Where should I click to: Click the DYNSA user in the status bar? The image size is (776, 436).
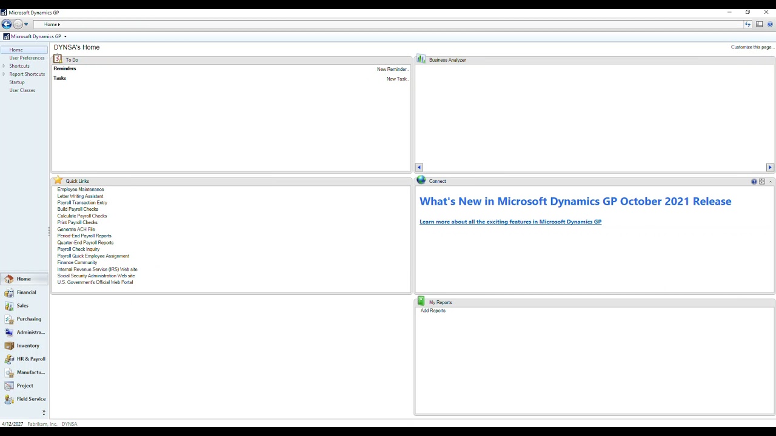click(70, 424)
